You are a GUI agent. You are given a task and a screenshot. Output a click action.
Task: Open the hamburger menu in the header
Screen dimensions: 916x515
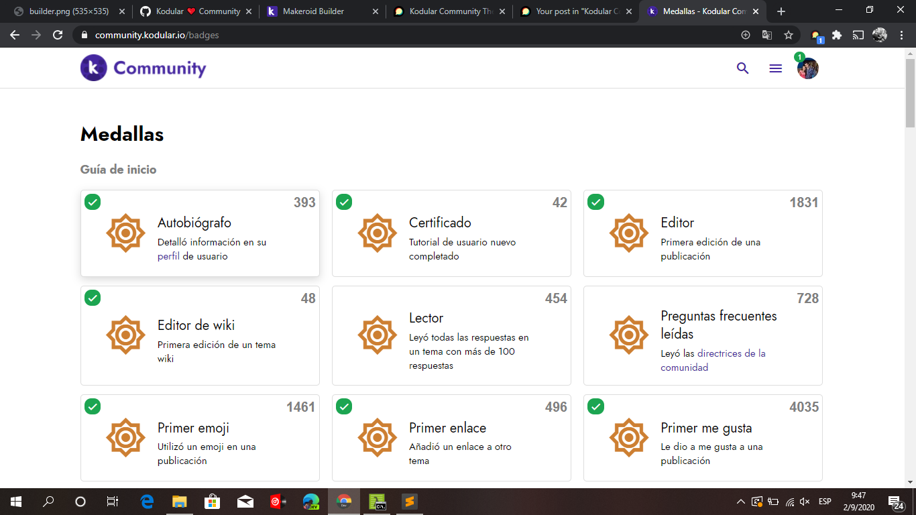(x=775, y=68)
